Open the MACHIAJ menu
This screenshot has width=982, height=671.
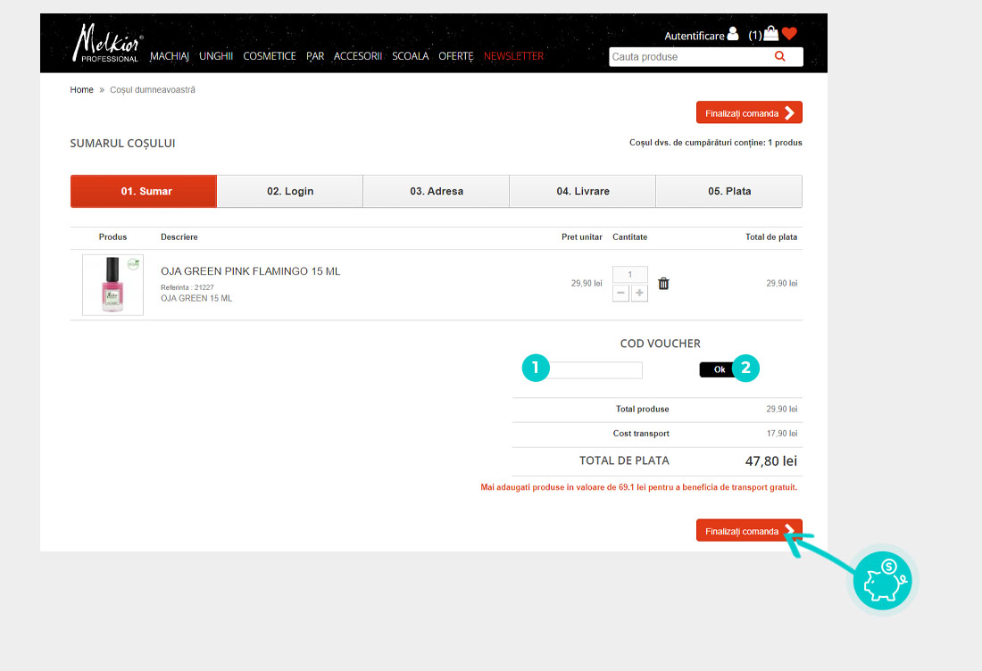[170, 56]
